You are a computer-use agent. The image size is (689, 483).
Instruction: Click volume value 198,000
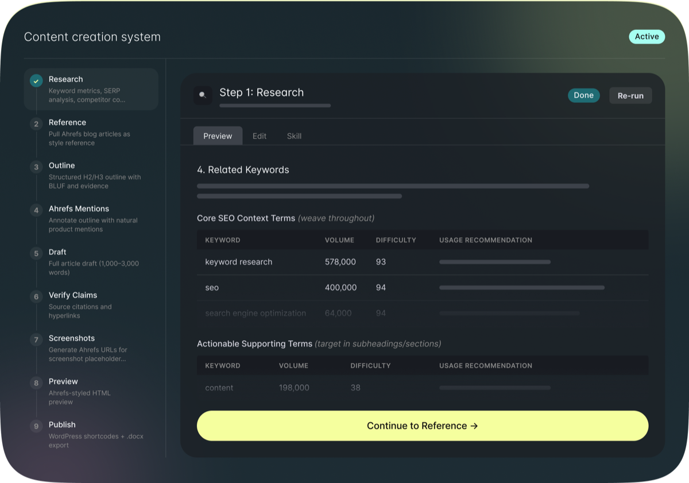click(x=294, y=388)
